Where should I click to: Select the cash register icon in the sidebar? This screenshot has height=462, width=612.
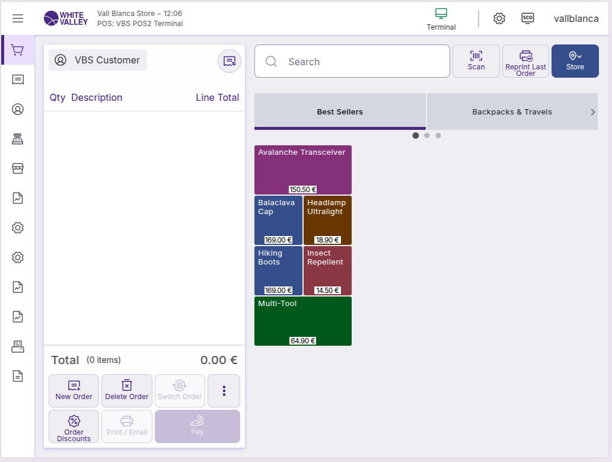18,138
